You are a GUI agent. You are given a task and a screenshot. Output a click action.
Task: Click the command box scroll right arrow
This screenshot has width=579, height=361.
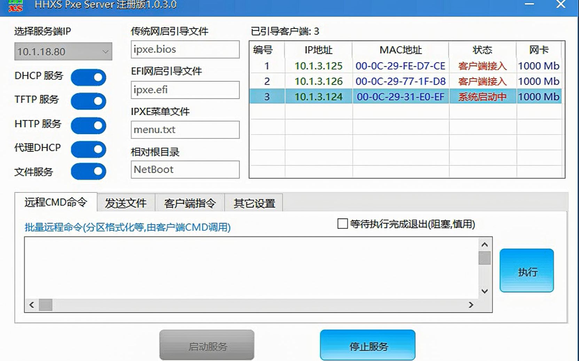[x=471, y=305]
